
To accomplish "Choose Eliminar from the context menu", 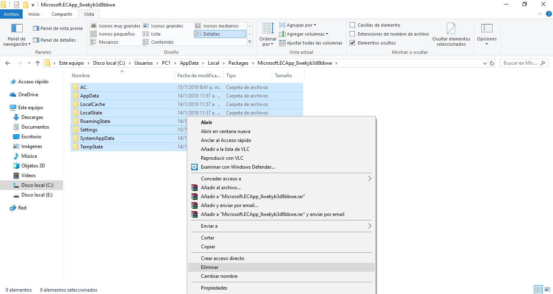I will tap(282, 267).
